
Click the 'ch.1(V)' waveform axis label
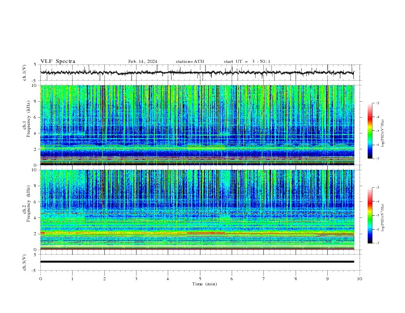coord(25,73)
